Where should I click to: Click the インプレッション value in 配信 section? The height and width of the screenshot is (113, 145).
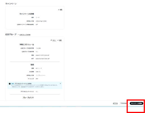pyautogui.click(x=40, y=75)
